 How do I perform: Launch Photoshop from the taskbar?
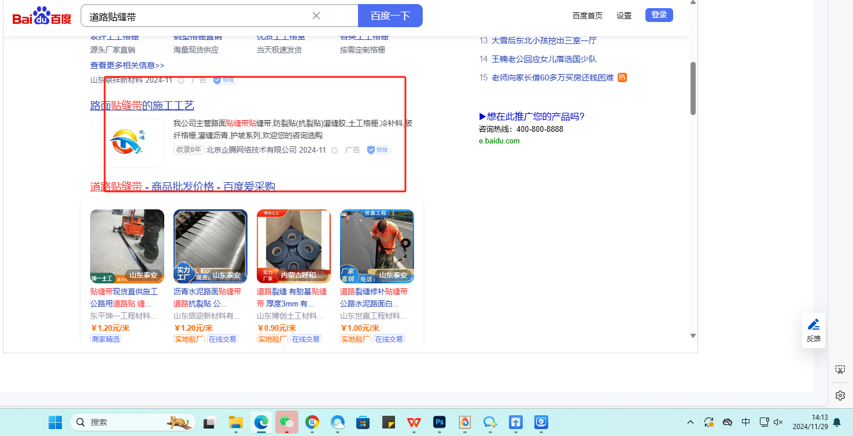(x=440, y=422)
